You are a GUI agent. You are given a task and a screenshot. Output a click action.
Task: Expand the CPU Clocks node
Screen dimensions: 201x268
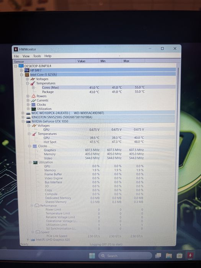(x=28, y=105)
